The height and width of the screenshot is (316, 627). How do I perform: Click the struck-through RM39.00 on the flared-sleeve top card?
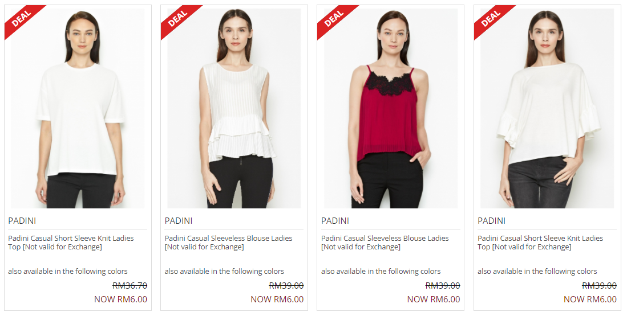(x=599, y=286)
